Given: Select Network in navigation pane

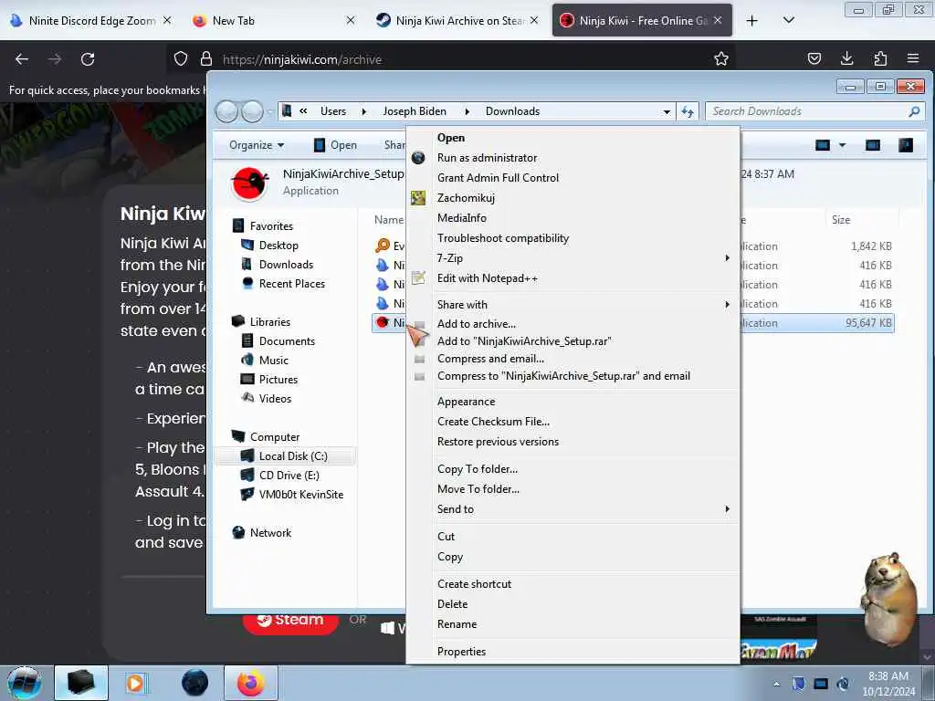Looking at the screenshot, I should click(x=270, y=533).
